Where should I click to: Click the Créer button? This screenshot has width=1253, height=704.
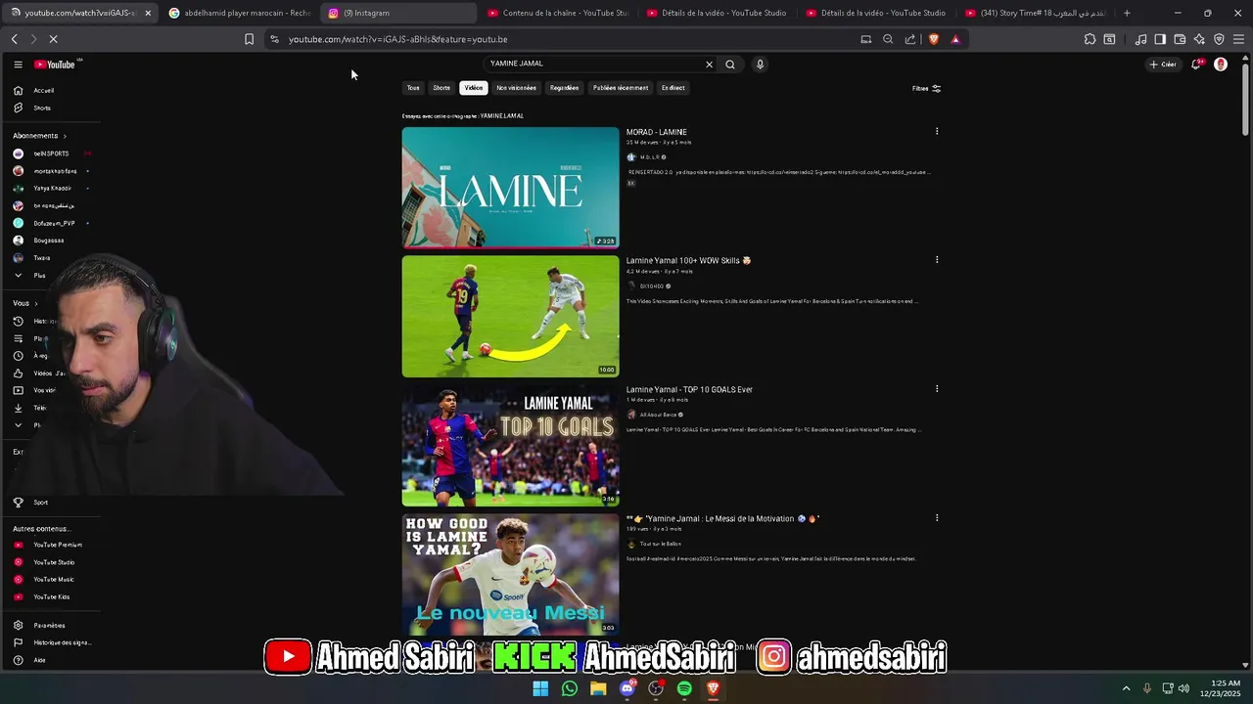coord(1163,65)
